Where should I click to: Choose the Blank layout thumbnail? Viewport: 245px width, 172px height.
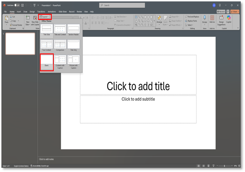coord(46,62)
